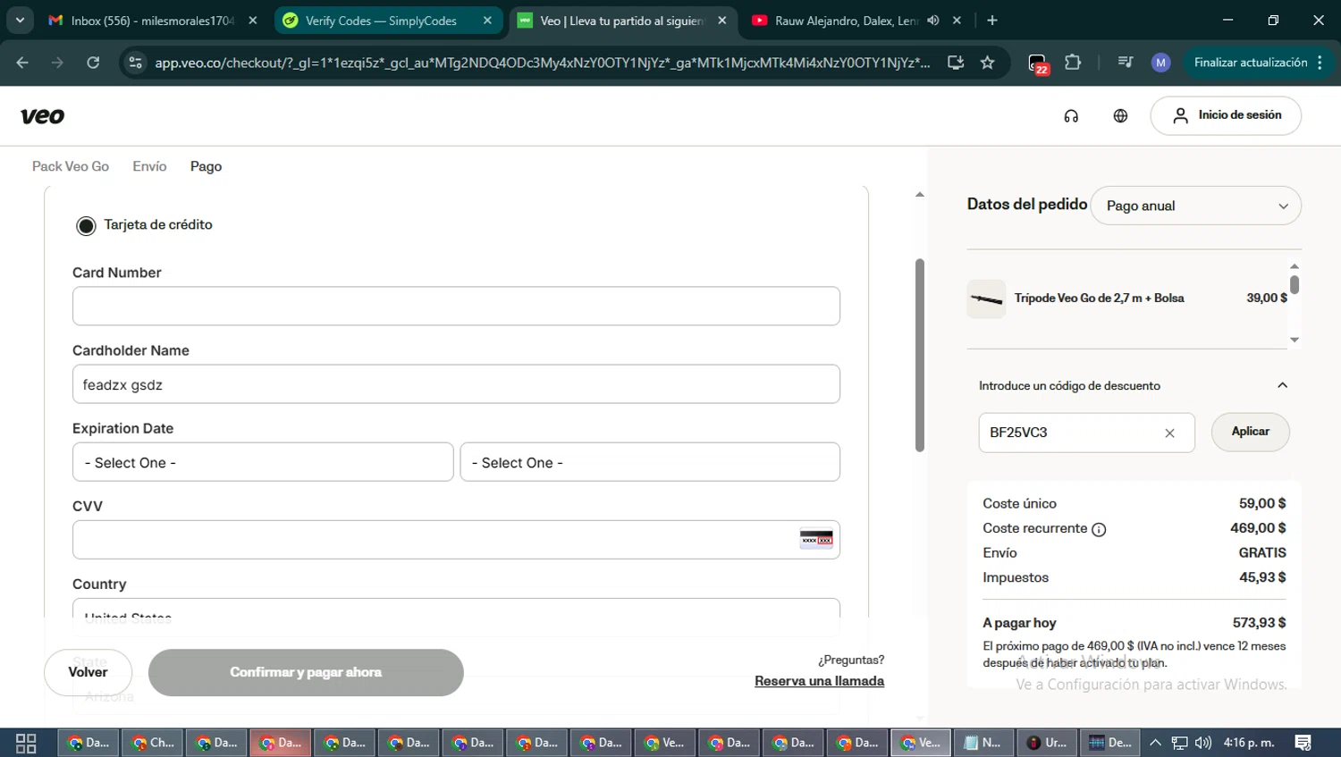Collapse the discount code section chevron
Viewport: 1341px width, 757px height.
tap(1282, 385)
